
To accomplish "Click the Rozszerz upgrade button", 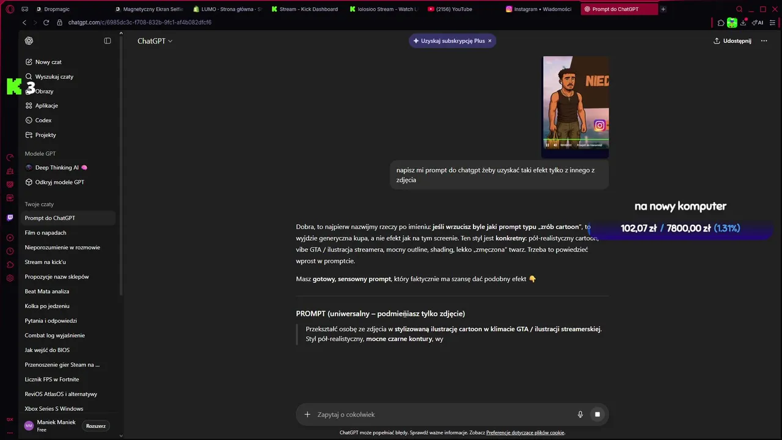I will click(x=96, y=426).
